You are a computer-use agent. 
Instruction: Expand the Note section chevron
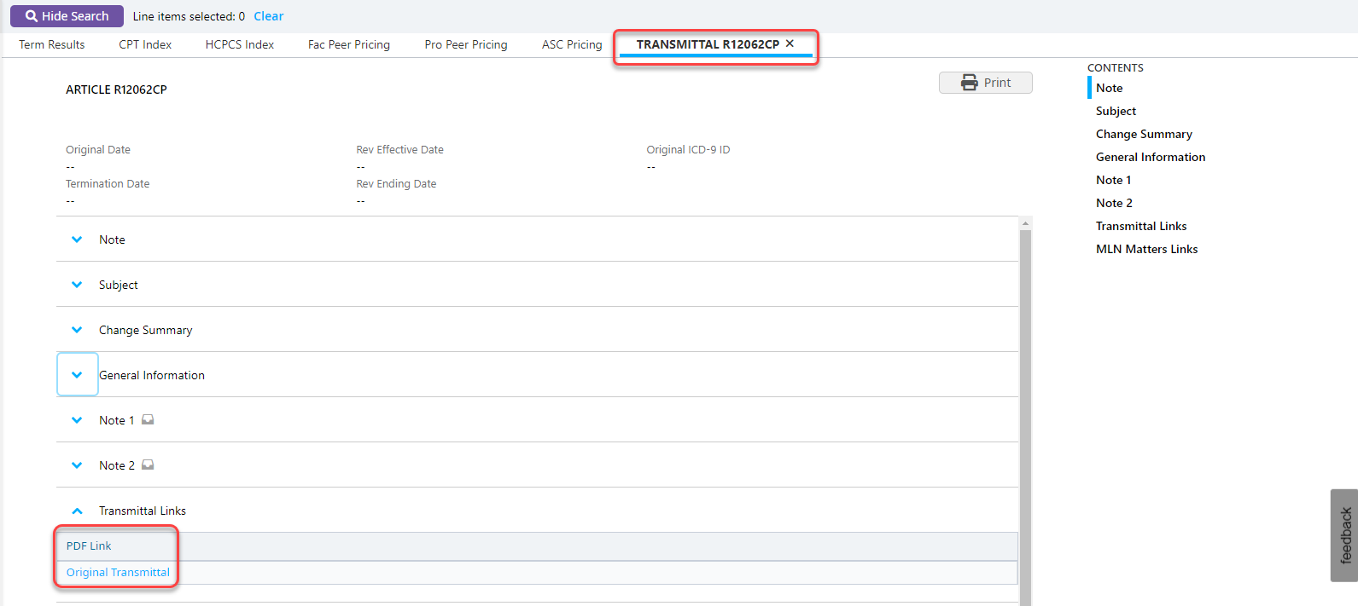pos(77,240)
